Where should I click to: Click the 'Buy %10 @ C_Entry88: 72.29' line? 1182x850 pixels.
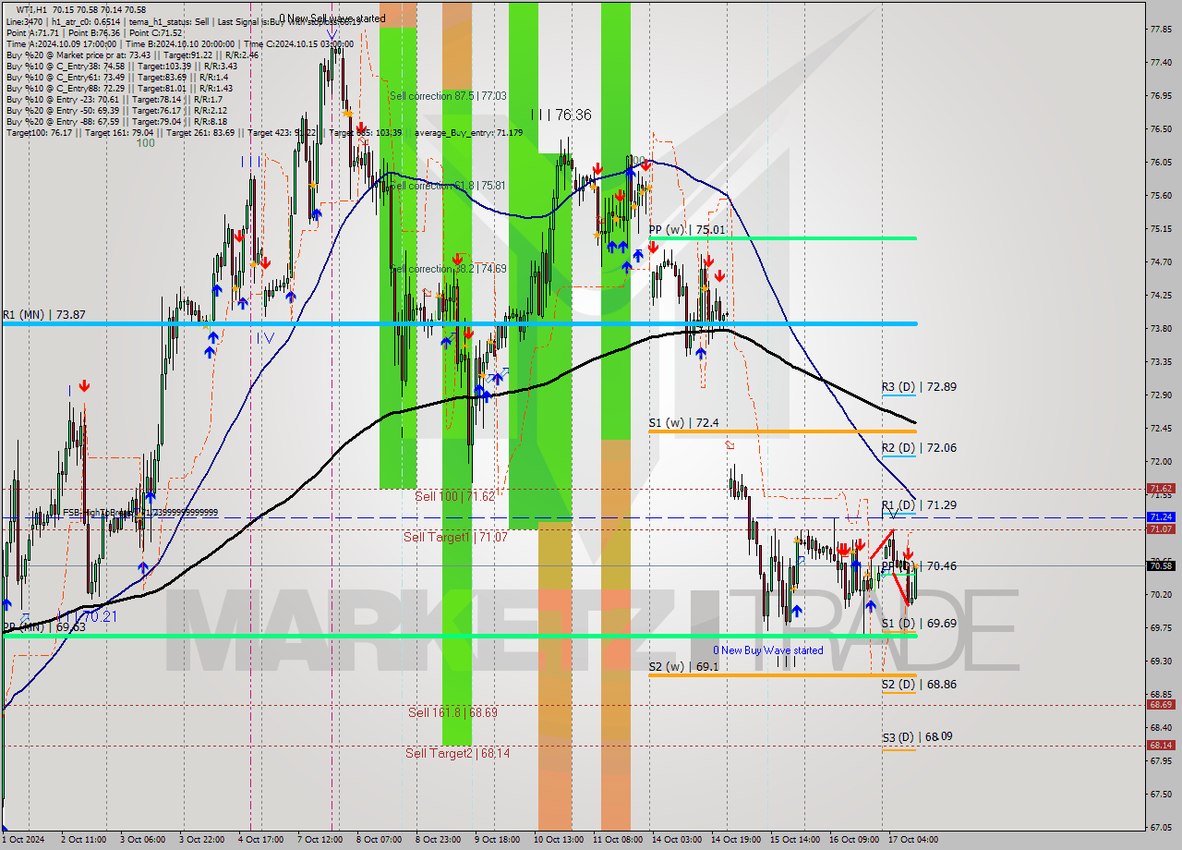coord(119,88)
